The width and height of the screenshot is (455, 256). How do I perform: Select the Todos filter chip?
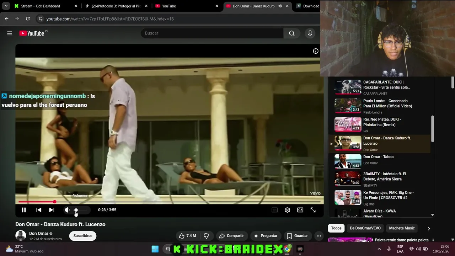[336, 228]
